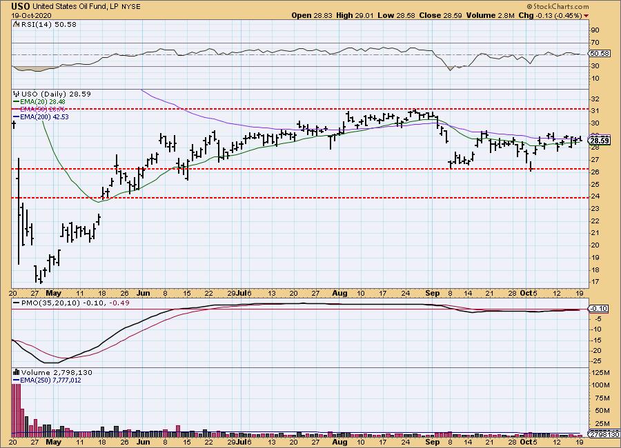
Task: Click the "RSI(14) 50.58" panel label
Action: [x=49, y=24]
